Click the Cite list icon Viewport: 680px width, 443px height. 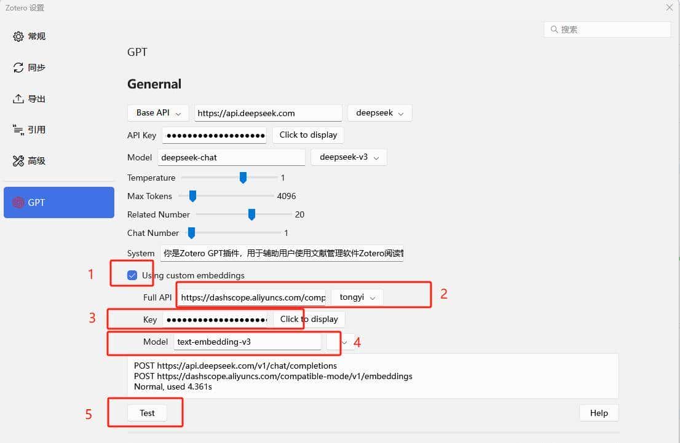18,130
